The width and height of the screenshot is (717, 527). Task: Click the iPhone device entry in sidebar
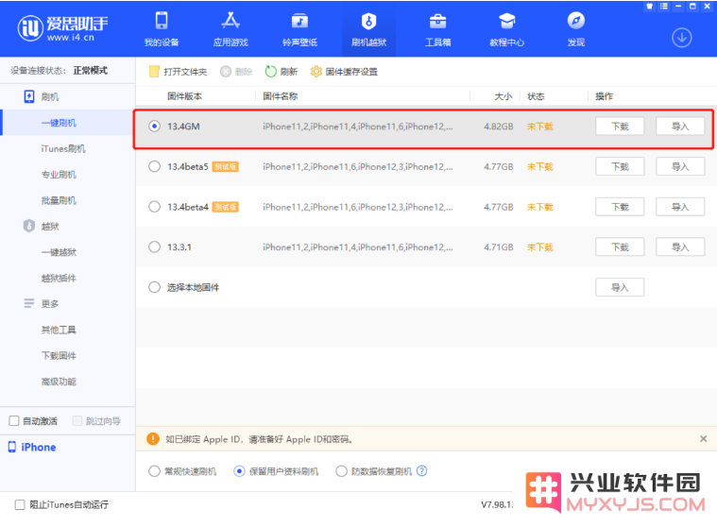[32, 447]
